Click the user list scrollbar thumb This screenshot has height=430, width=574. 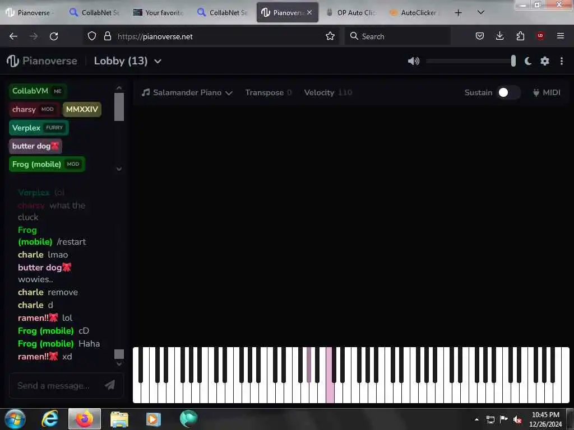coord(119,107)
